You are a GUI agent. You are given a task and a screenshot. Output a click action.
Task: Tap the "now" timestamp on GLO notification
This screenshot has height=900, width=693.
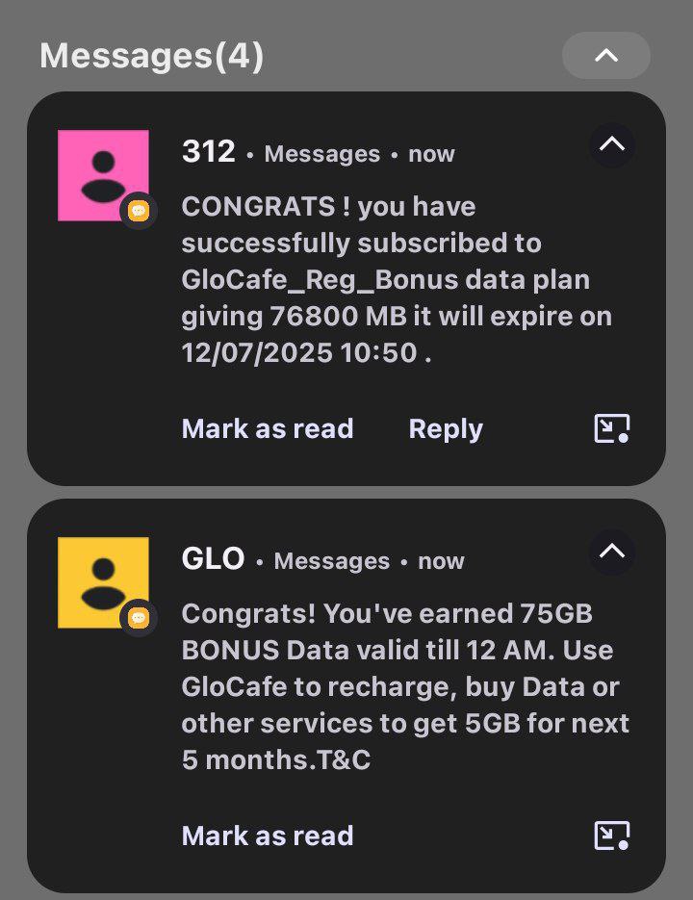(x=442, y=561)
